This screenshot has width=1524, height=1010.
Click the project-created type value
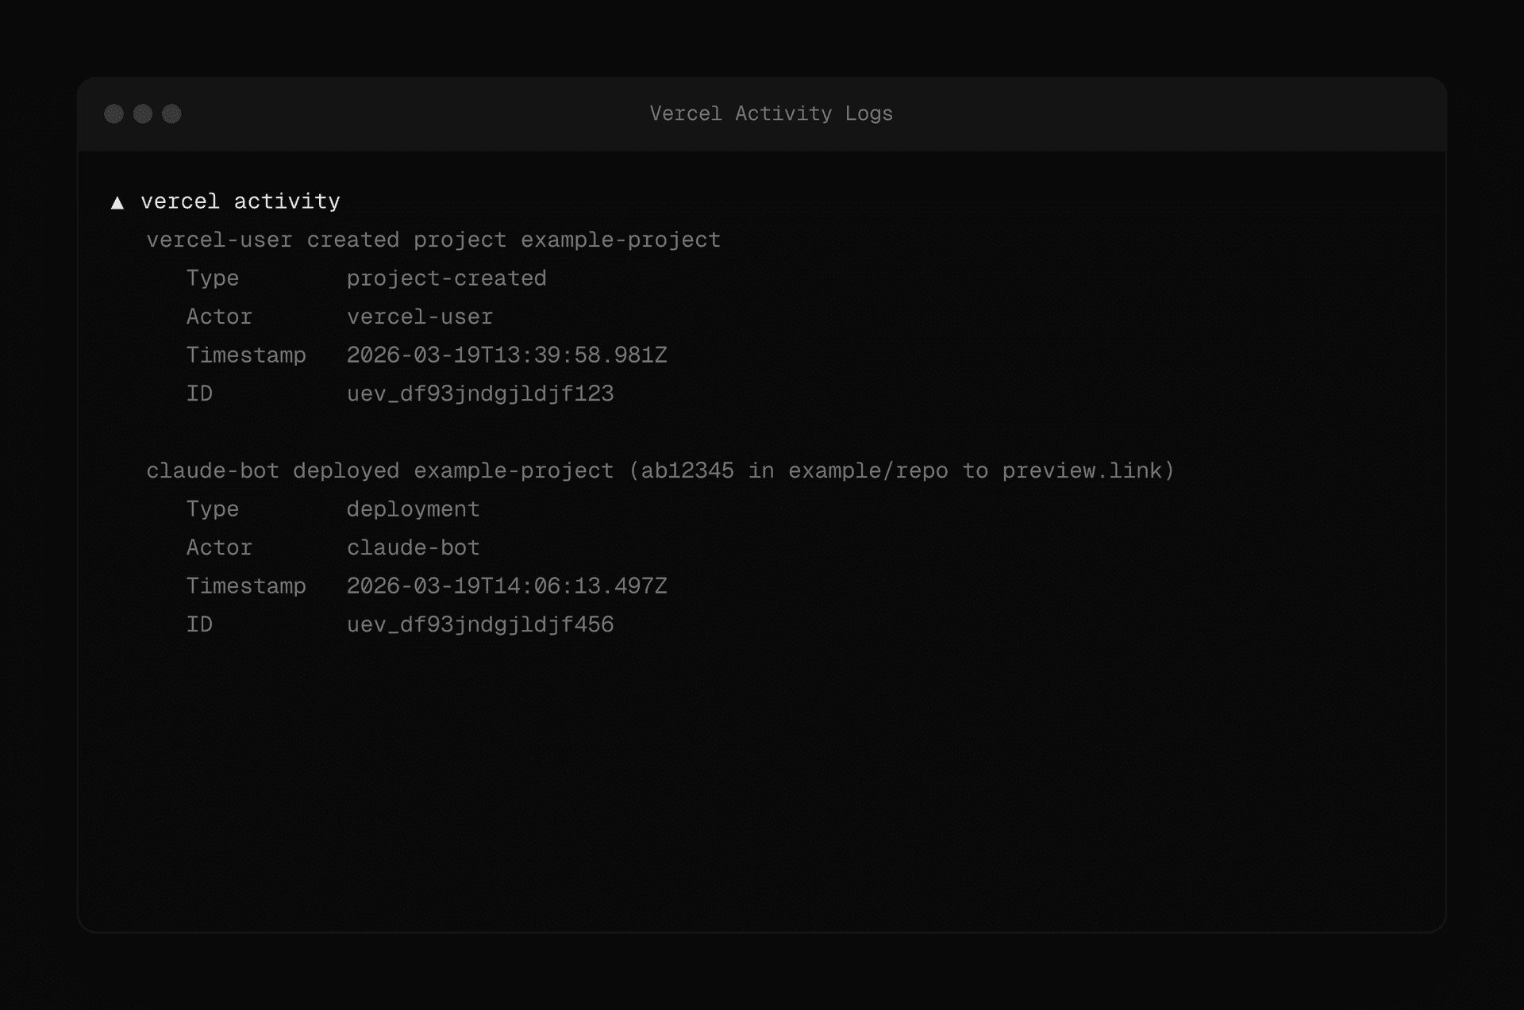[x=446, y=278]
